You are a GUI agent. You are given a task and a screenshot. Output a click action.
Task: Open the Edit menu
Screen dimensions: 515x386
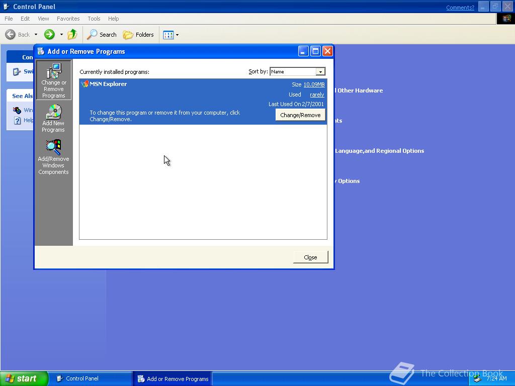click(25, 19)
